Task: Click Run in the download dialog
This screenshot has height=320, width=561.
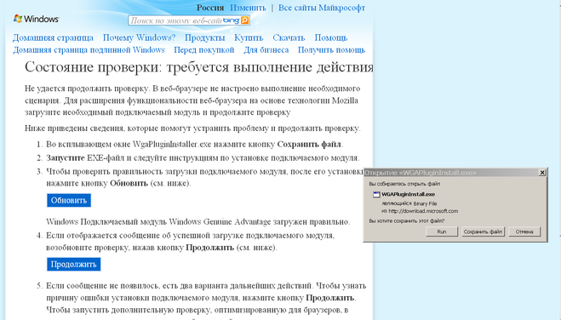Action: [442, 231]
